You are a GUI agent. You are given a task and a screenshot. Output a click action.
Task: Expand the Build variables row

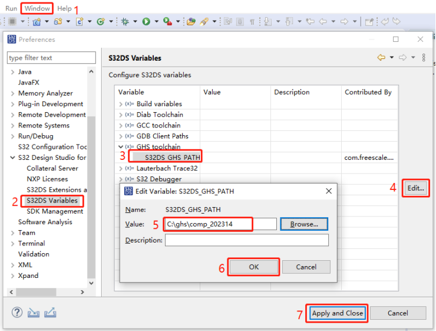121,104
